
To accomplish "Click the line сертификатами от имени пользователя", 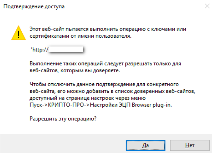I will (80, 36).
